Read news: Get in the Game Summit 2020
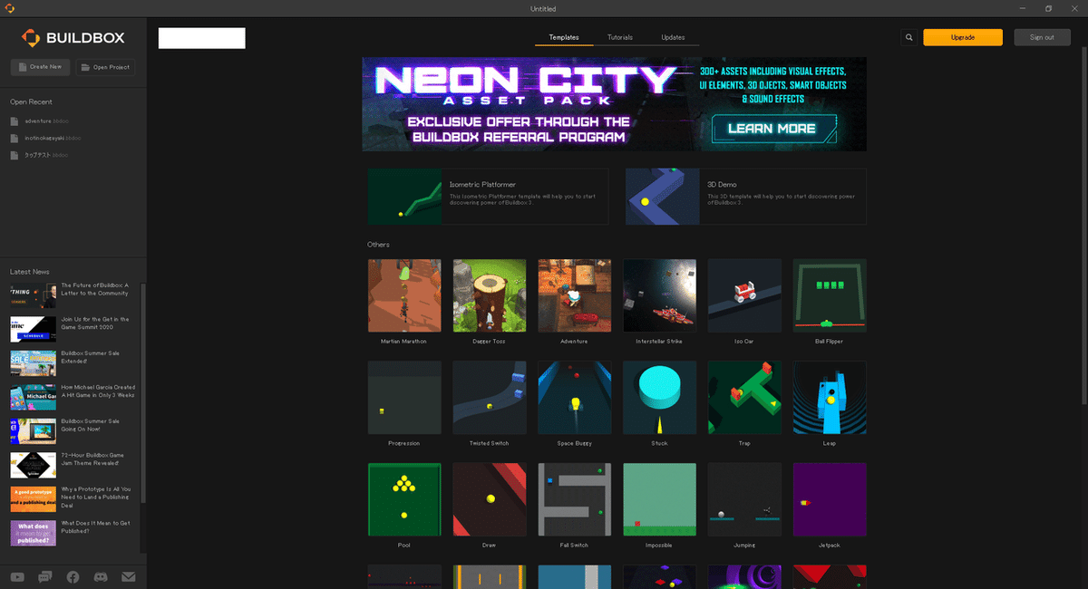 pyautogui.click(x=73, y=328)
